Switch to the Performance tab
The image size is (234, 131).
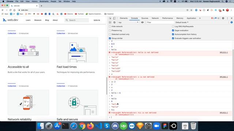pos(167,18)
